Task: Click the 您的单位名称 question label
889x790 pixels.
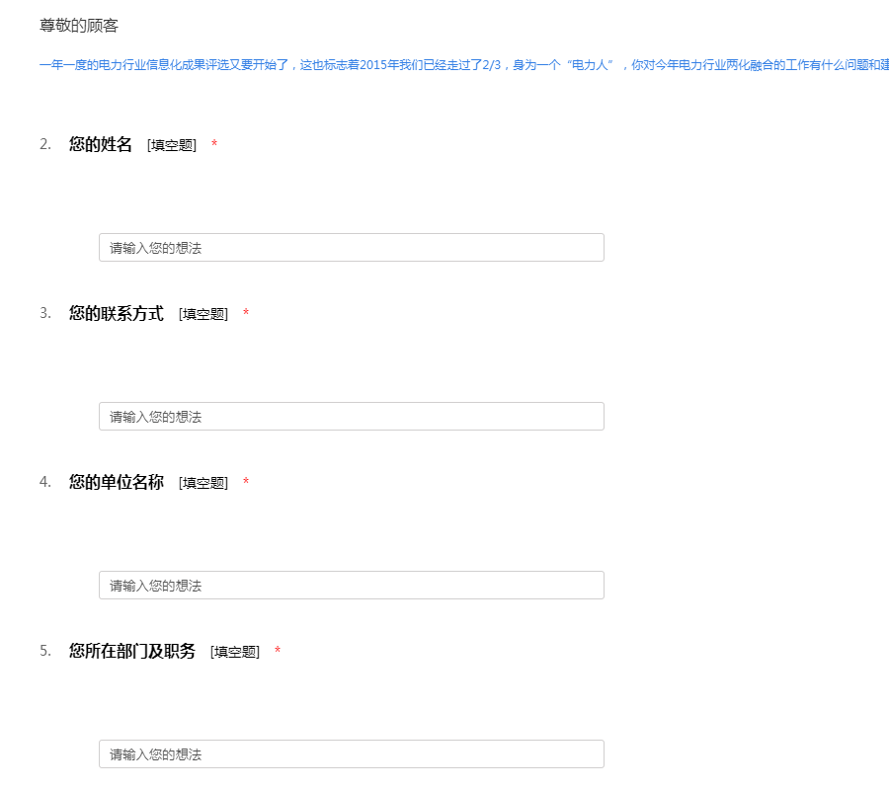Action: (117, 483)
